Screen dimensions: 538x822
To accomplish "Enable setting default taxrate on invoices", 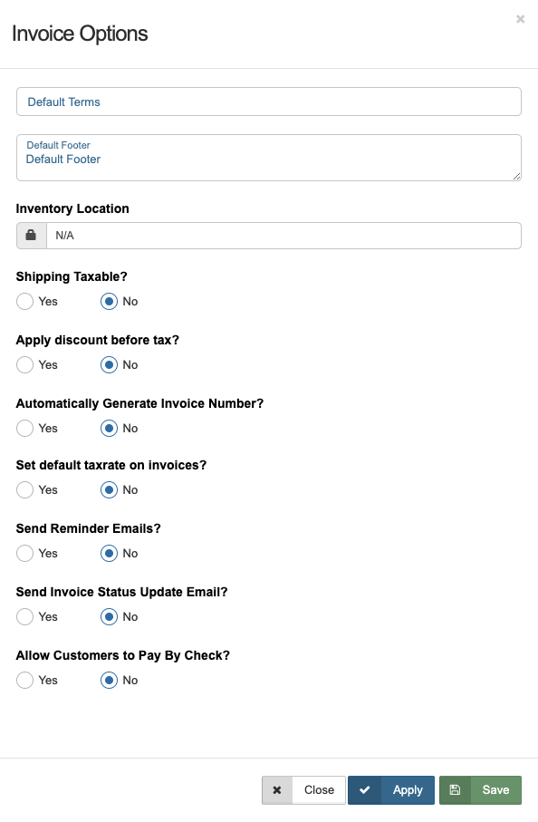I will click(24, 489).
